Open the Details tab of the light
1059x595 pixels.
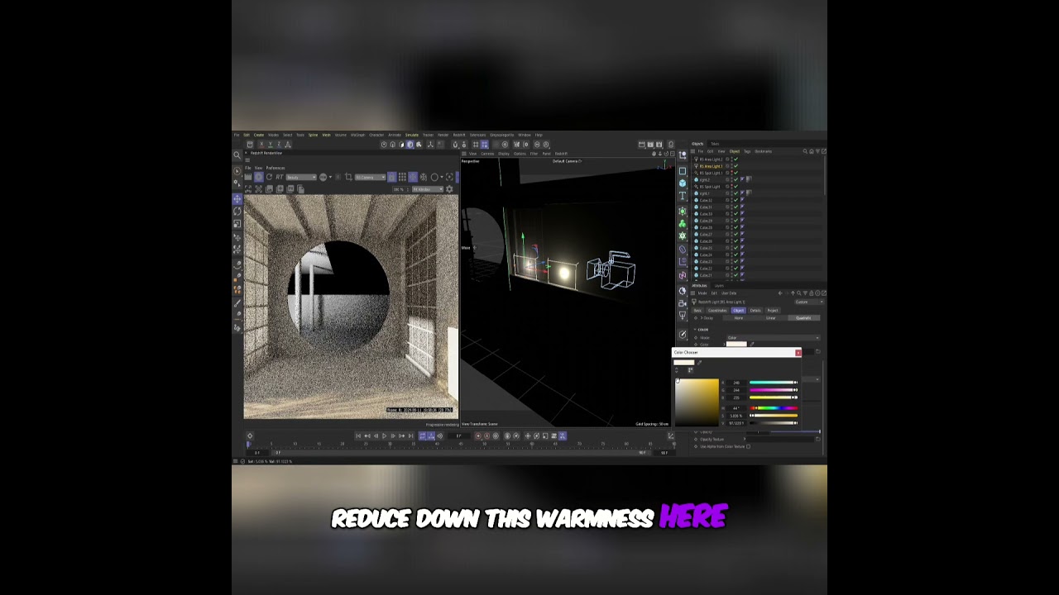755,311
